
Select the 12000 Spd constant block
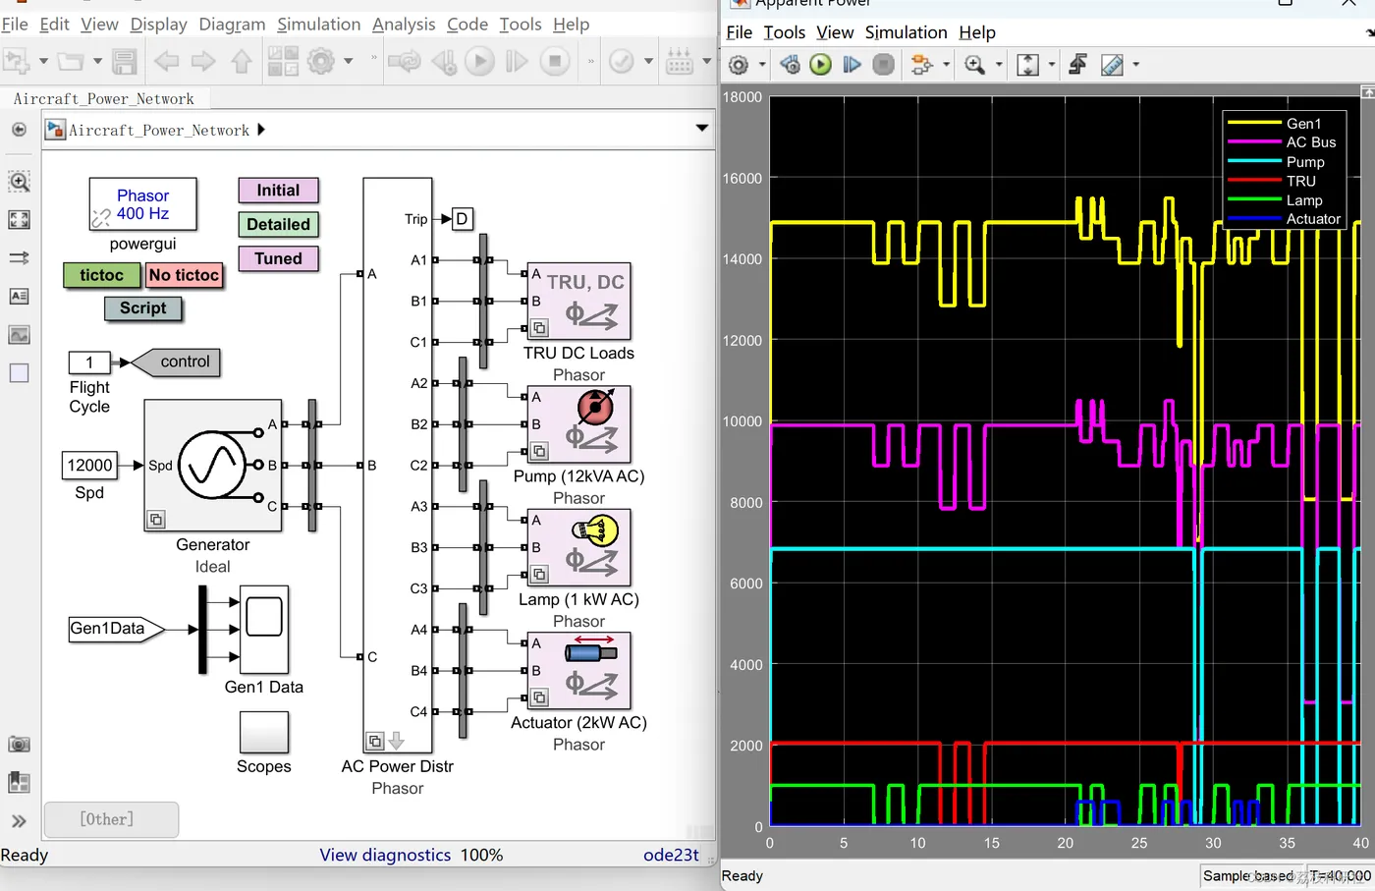89,466
